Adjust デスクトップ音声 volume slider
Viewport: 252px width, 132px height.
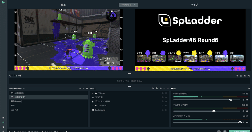[207, 111]
